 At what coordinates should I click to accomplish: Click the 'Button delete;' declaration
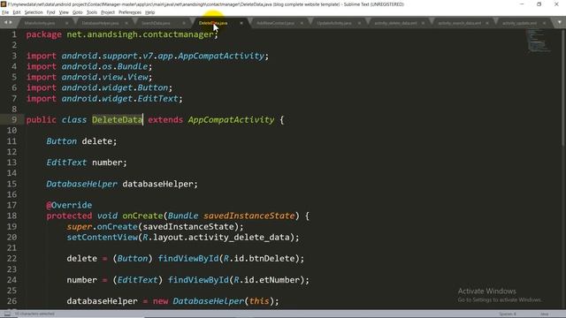pos(81,141)
